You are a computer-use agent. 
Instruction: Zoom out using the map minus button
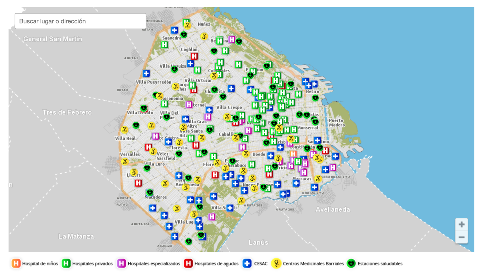pos(461,237)
